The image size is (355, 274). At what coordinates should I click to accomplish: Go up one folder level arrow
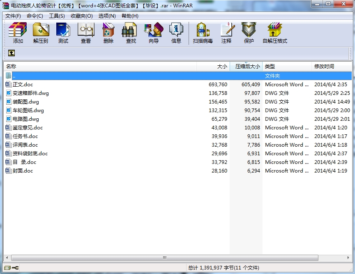click(x=12, y=53)
